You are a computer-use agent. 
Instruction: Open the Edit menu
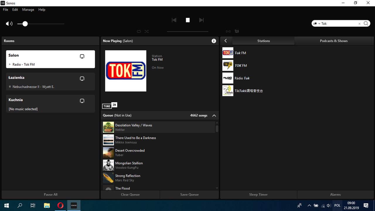15,10
